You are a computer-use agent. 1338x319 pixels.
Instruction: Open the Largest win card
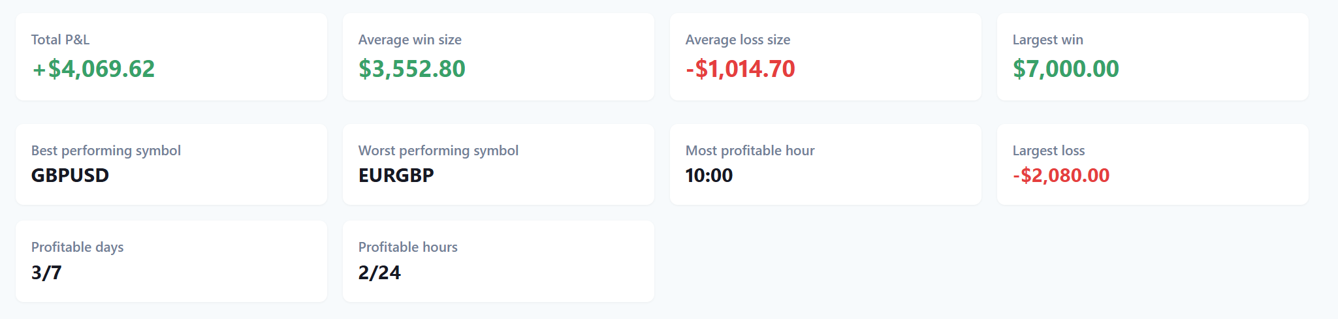point(1153,57)
